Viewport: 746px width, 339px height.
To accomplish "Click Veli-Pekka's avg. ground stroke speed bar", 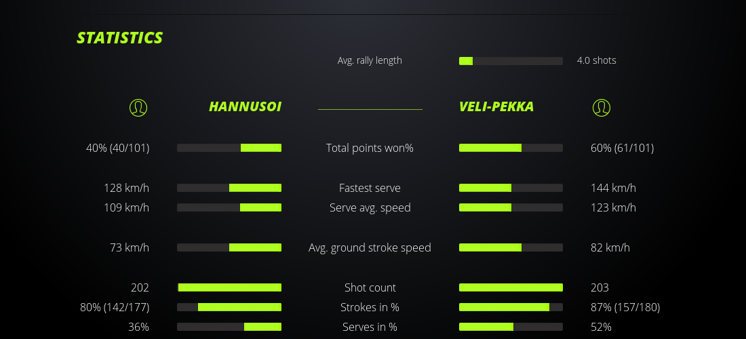I will (511, 247).
